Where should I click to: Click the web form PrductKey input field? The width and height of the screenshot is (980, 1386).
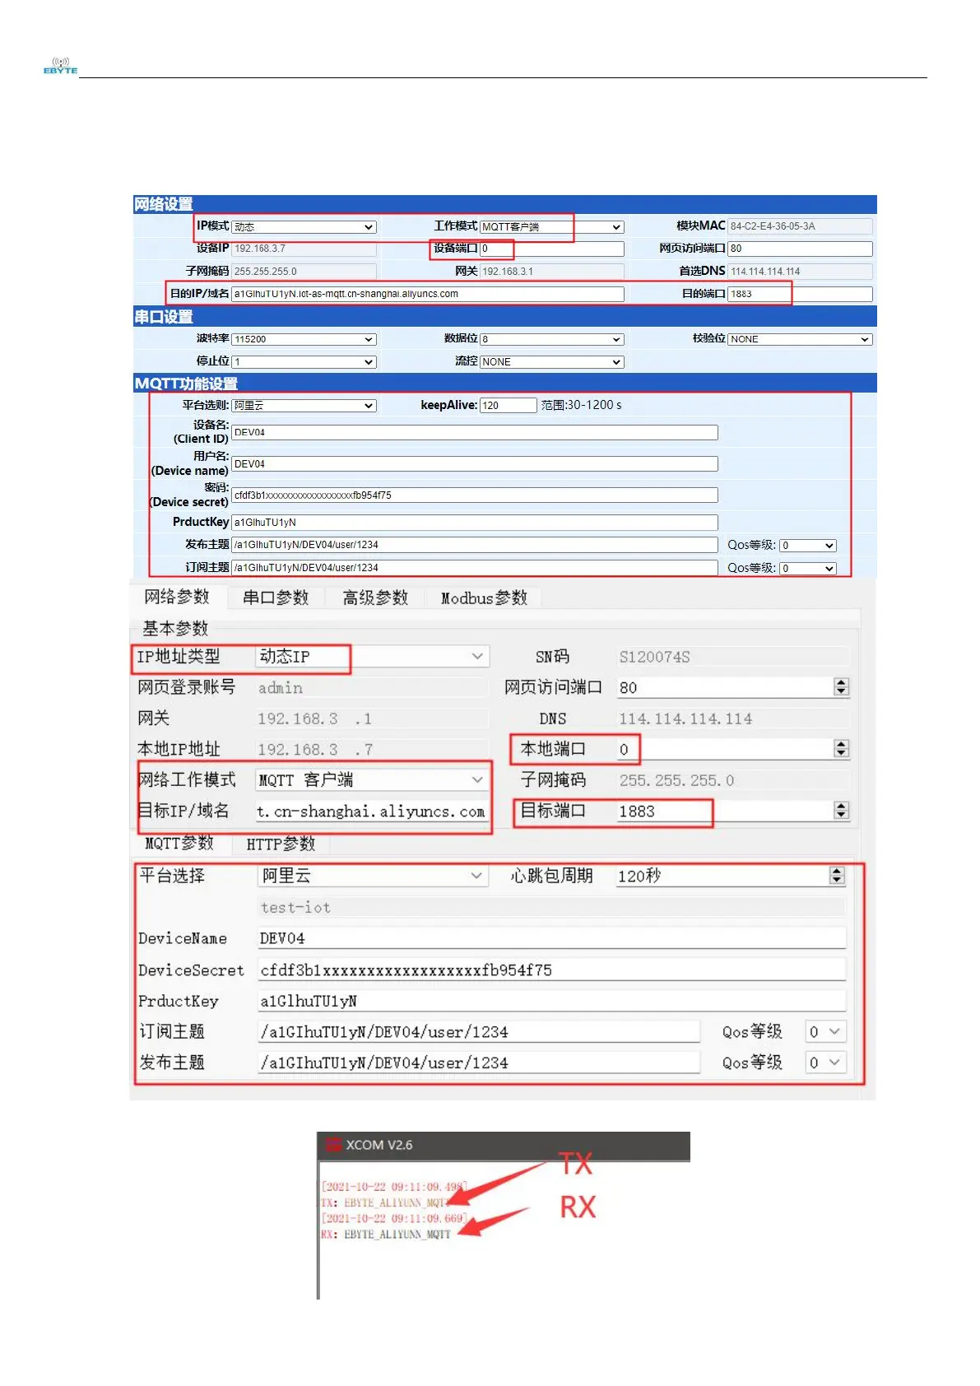475,523
